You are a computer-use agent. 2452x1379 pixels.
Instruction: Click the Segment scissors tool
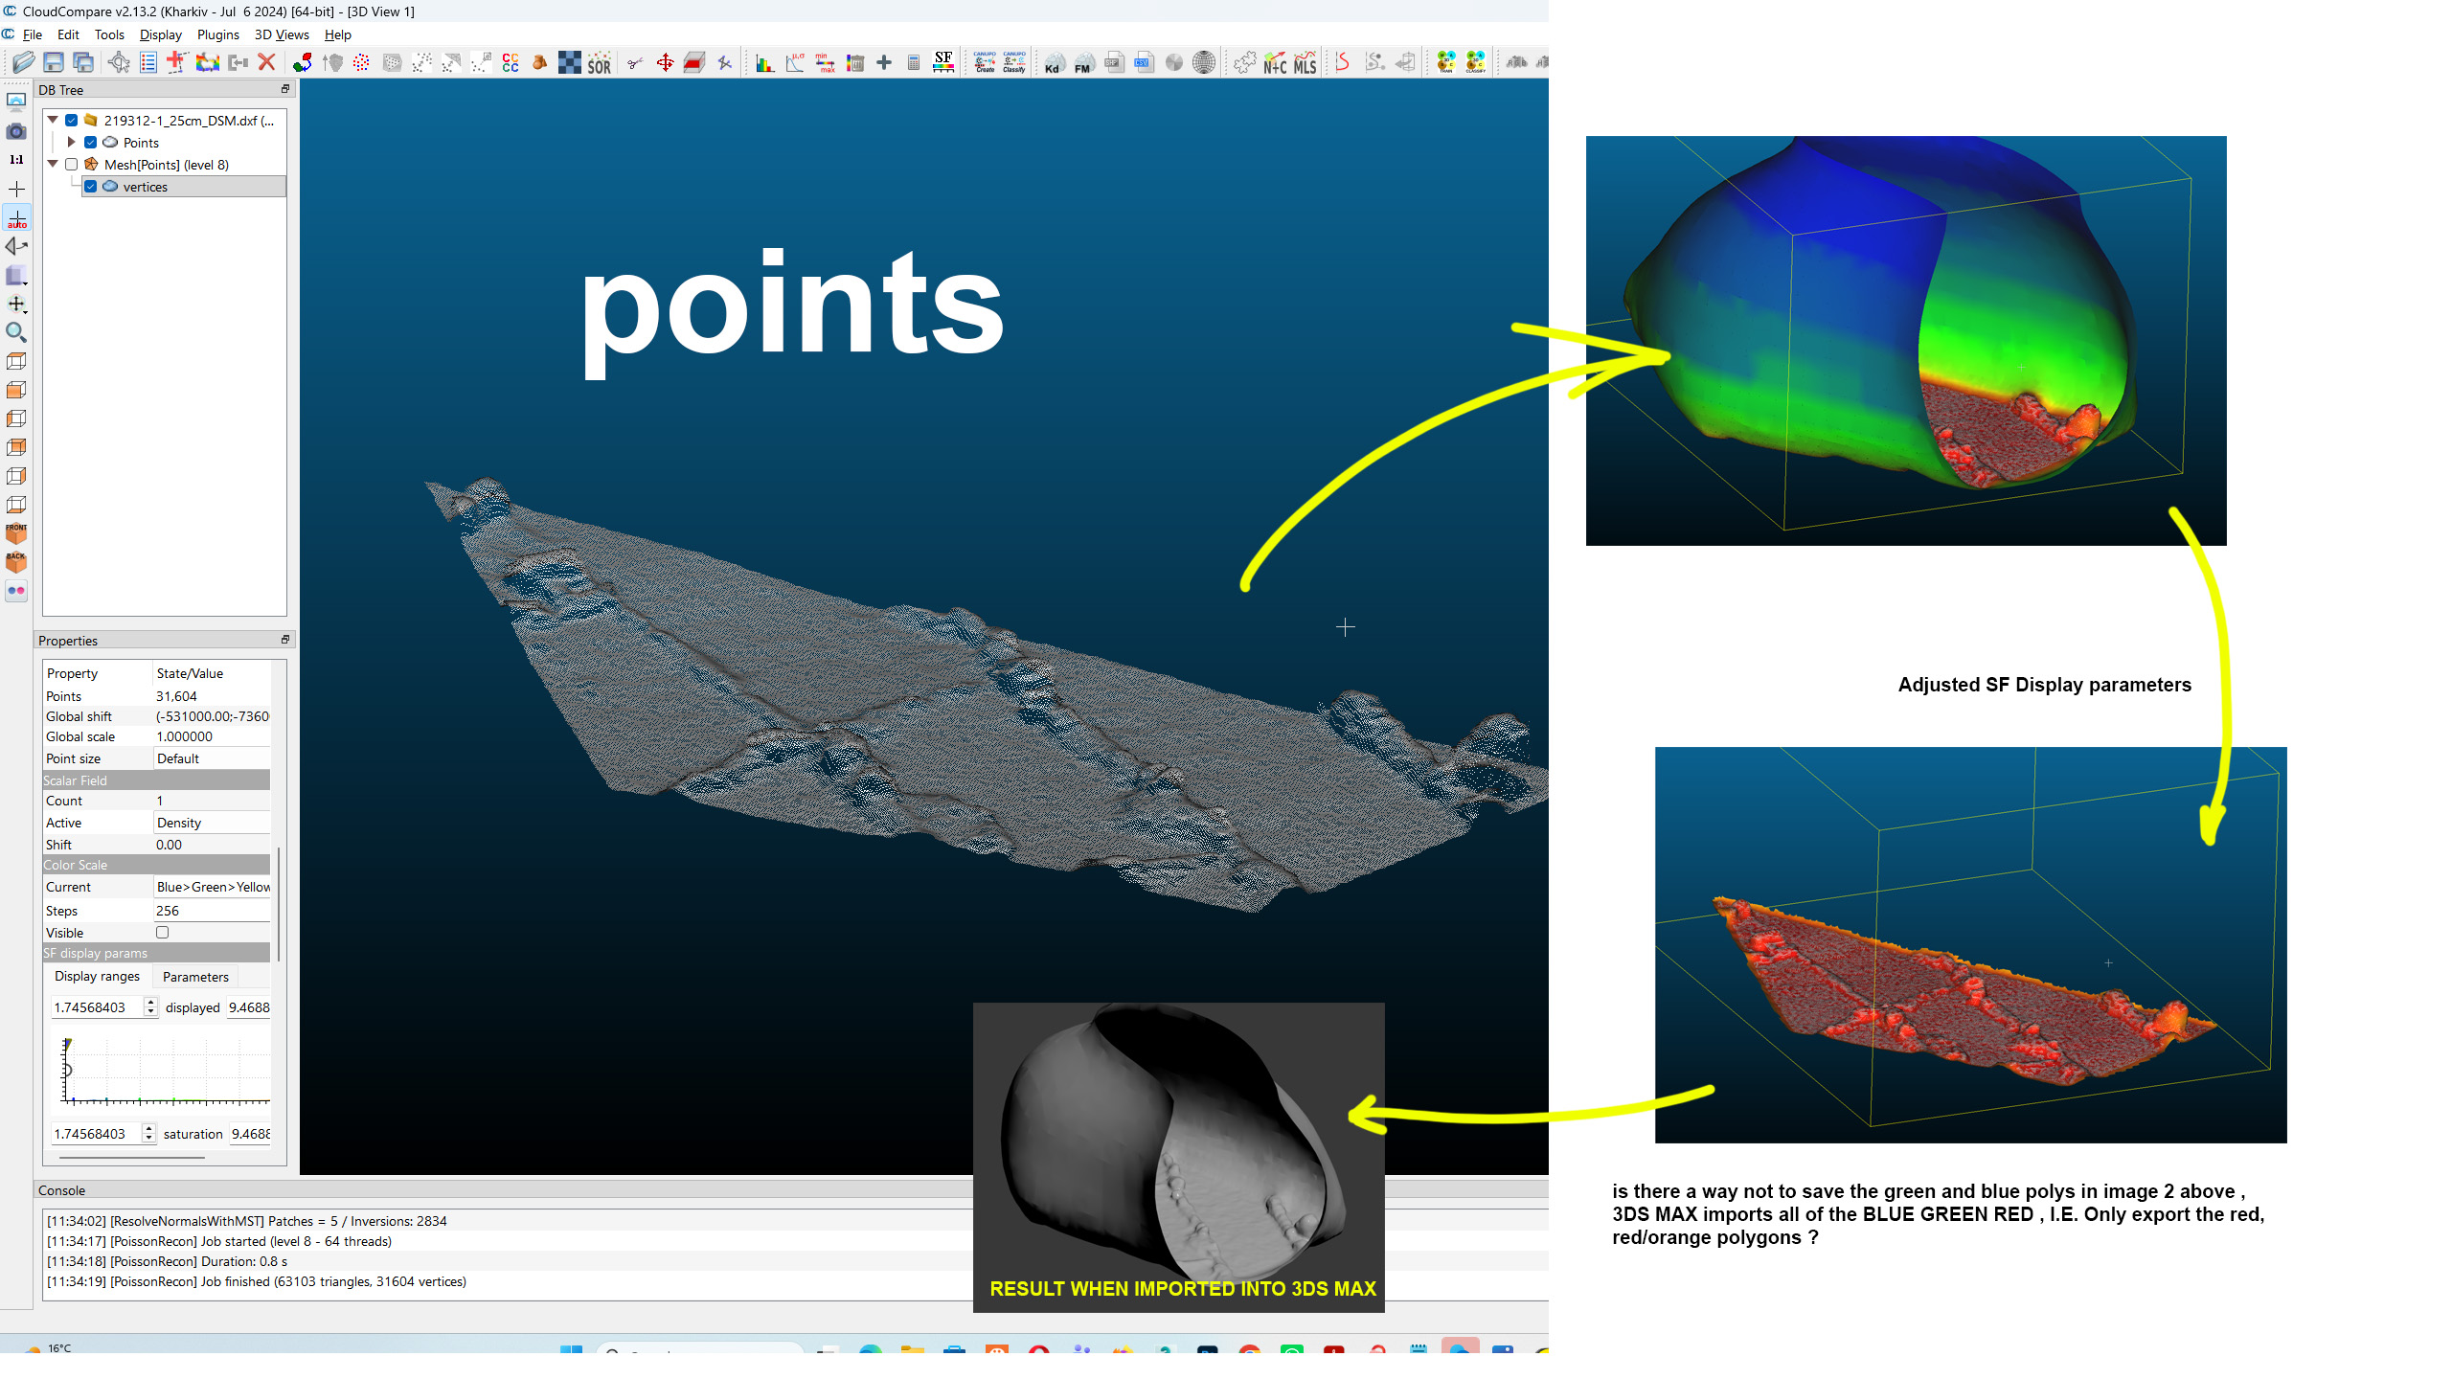(634, 63)
